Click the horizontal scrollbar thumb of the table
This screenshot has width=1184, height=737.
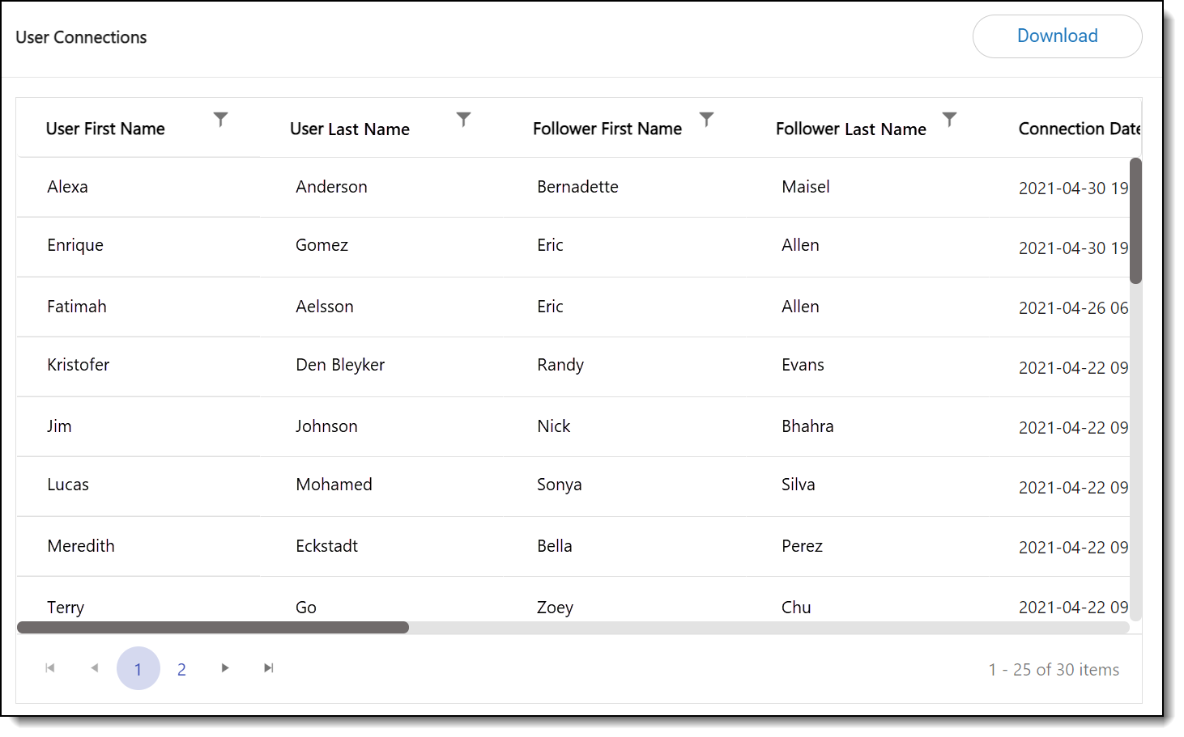click(213, 628)
